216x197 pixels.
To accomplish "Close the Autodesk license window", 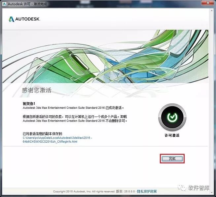I will point(208,3).
